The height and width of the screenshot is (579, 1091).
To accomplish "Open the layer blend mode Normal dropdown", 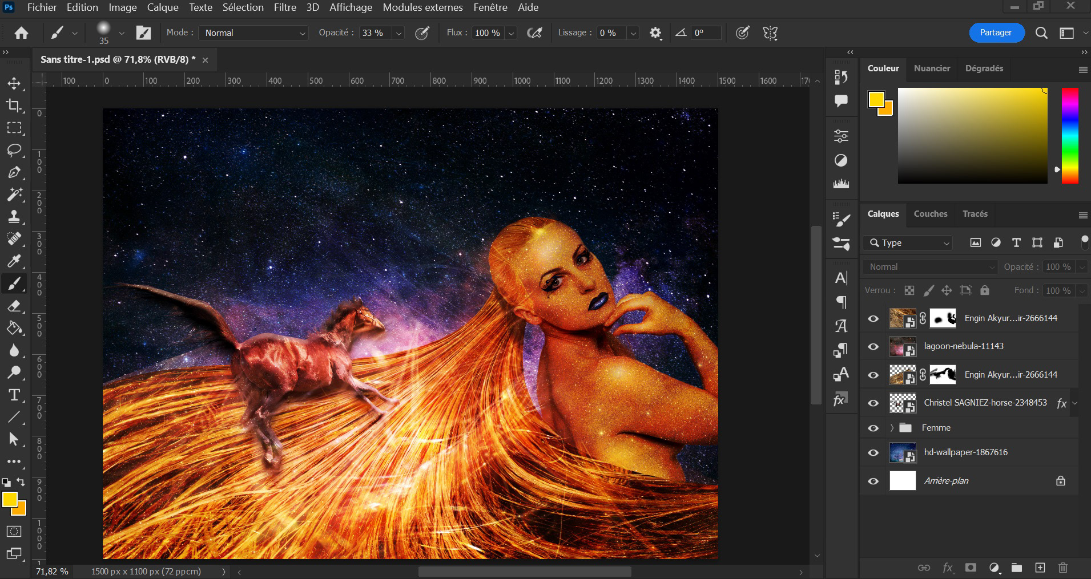I will point(930,267).
